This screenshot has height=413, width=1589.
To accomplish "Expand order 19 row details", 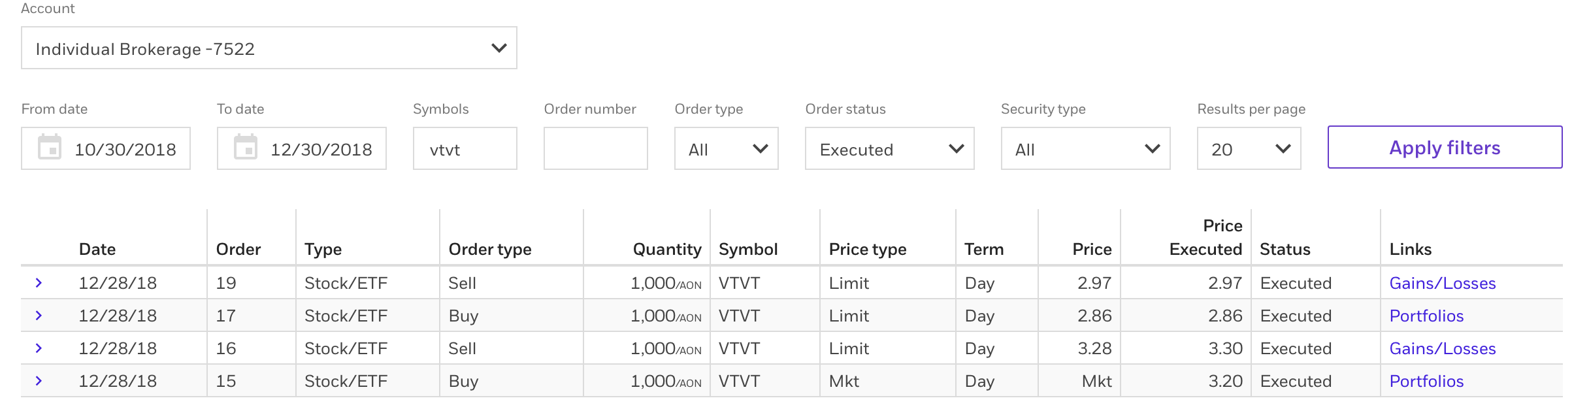I will 39,283.
